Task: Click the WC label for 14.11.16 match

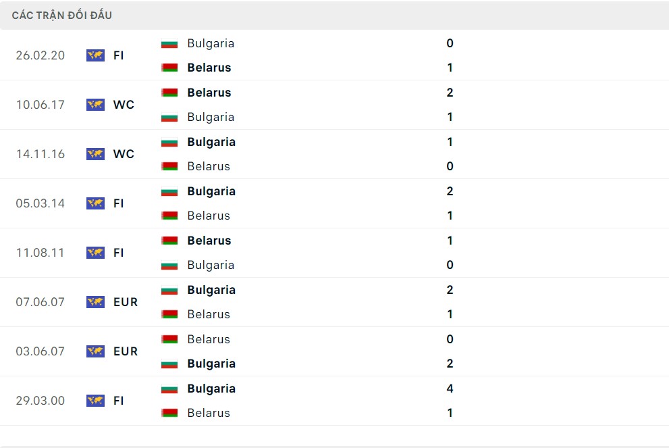Action: tap(124, 154)
